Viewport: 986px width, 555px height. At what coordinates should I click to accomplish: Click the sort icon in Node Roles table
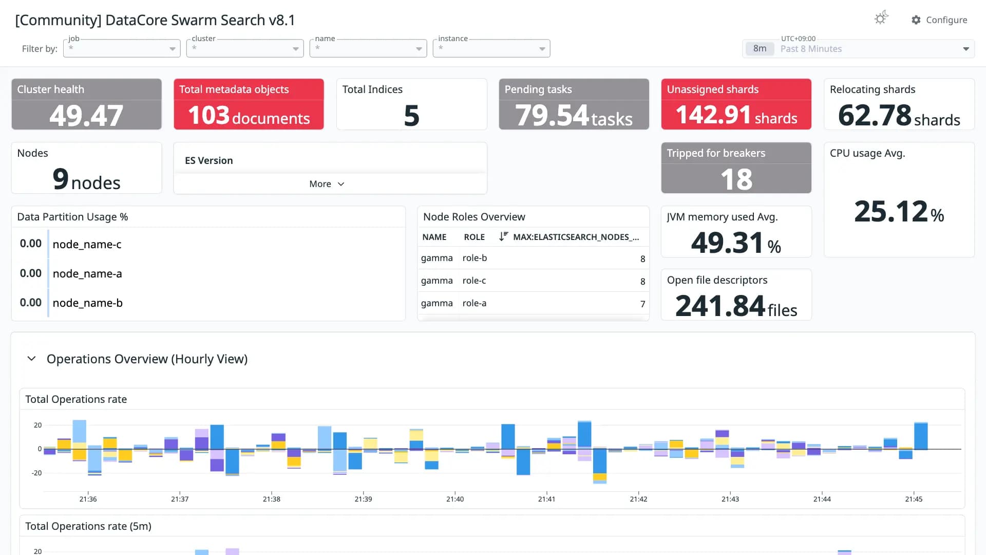503,236
